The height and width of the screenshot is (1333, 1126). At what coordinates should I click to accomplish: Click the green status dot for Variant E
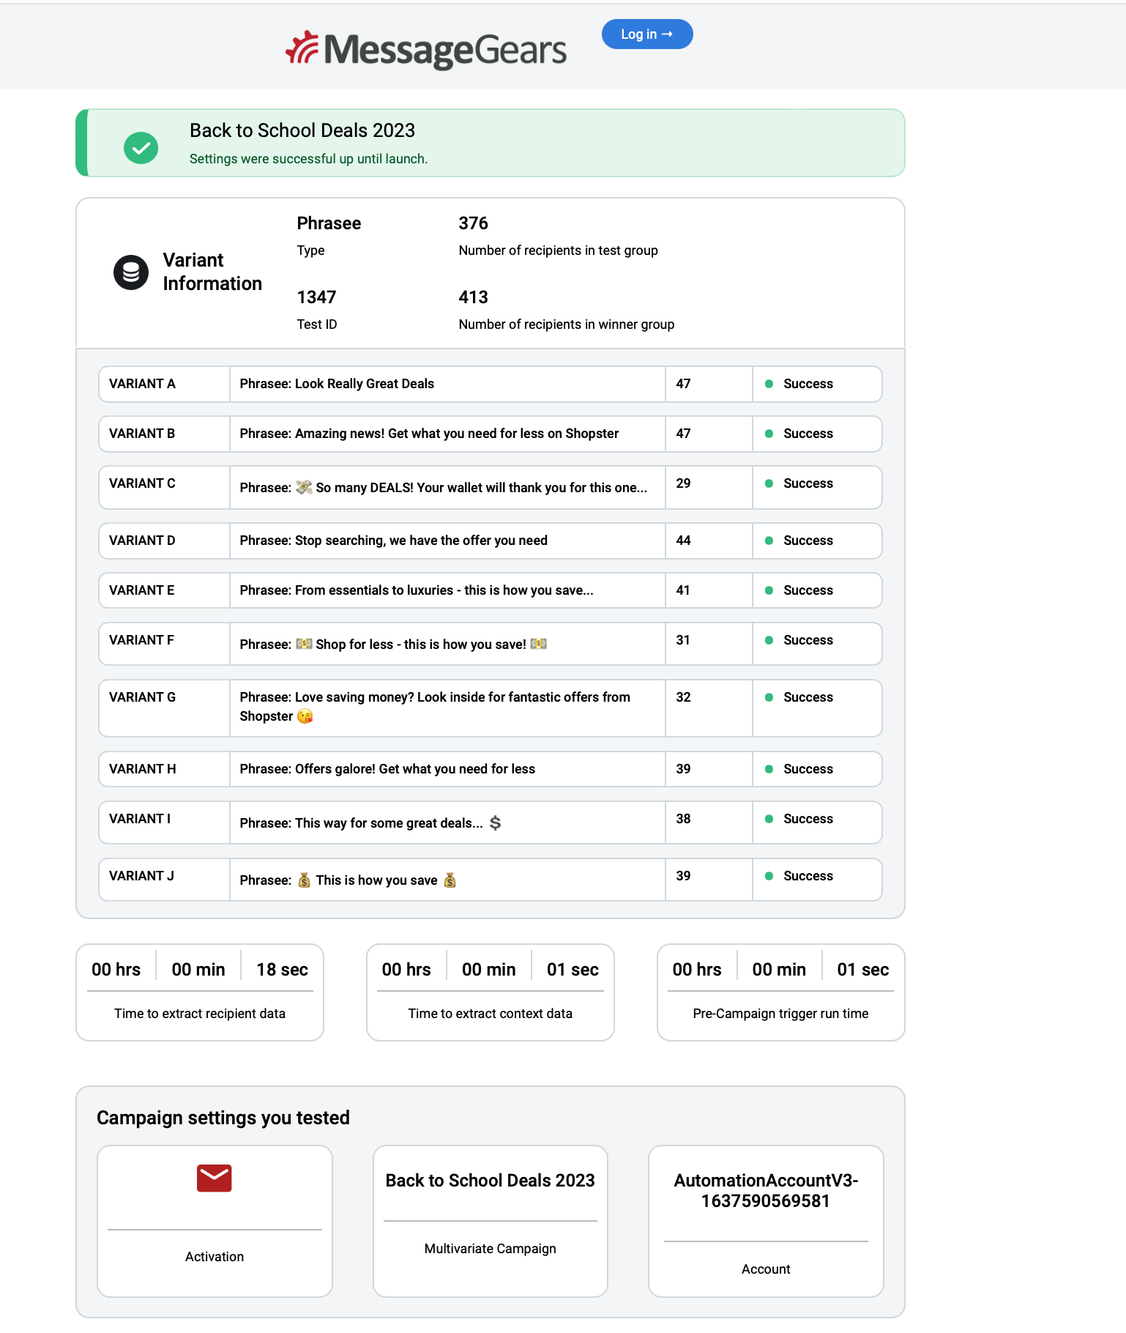[x=769, y=590]
